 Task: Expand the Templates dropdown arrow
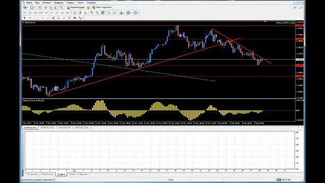click(138, 13)
